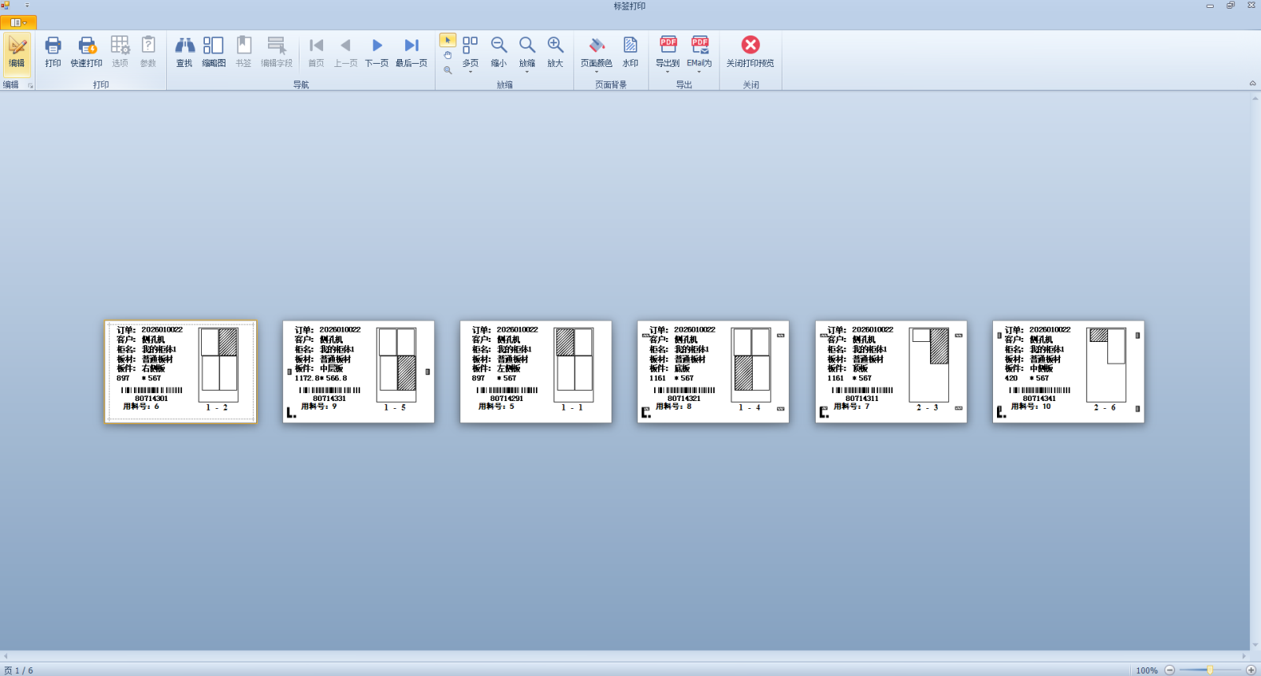Expand the 页面颜色 page color dropdown
Image resolution: width=1261 pixels, height=676 pixels.
[597, 71]
